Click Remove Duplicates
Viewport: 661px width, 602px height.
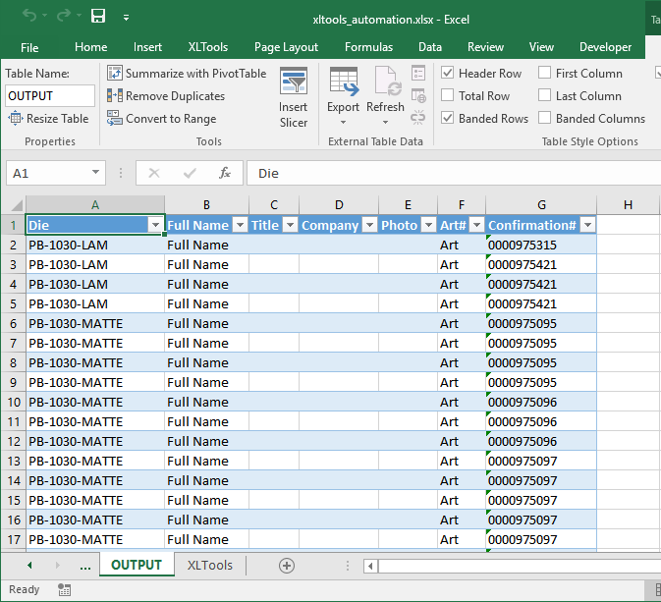click(x=166, y=96)
